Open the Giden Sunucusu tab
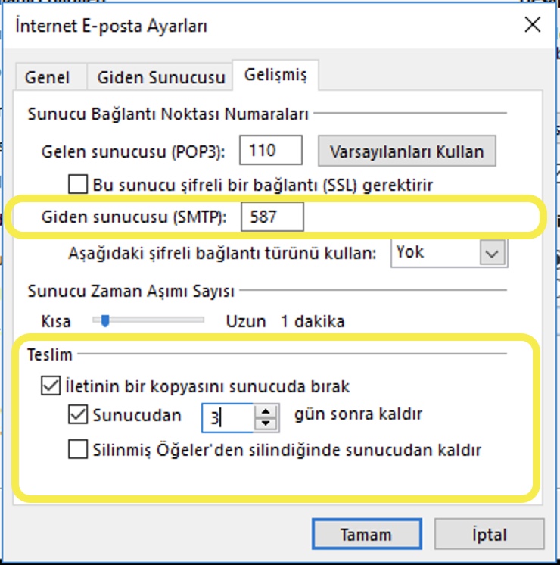 pos(160,77)
